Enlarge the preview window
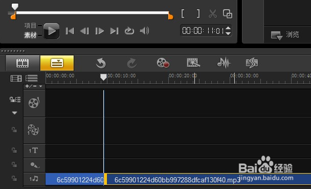Viewport: 311px width, 189px height. pos(228,14)
